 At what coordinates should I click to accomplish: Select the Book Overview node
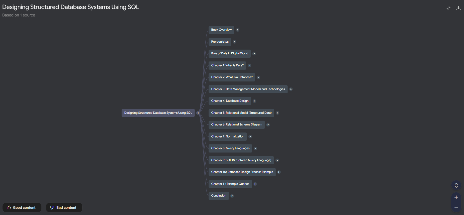click(221, 30)
